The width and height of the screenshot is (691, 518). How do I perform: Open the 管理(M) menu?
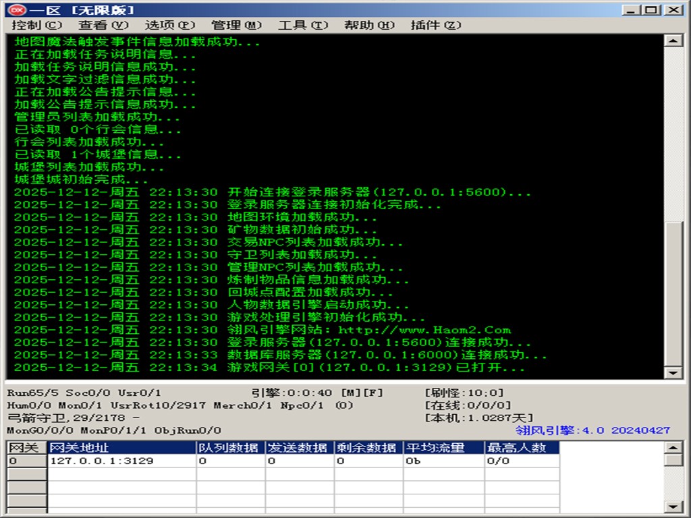237,25
